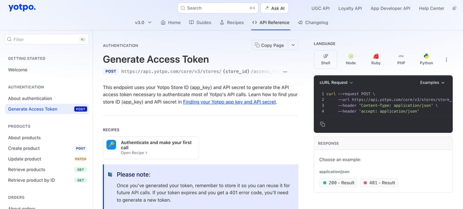Select Ruby language icon
Screen dimensions: 463x209
(376, 56)
